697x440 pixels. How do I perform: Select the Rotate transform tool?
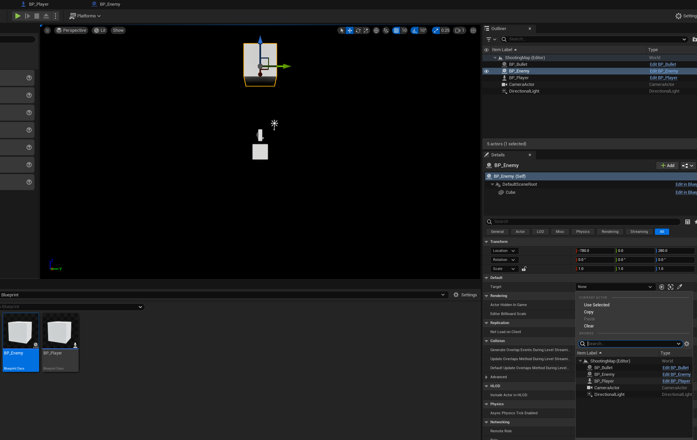tap(358, 30)
